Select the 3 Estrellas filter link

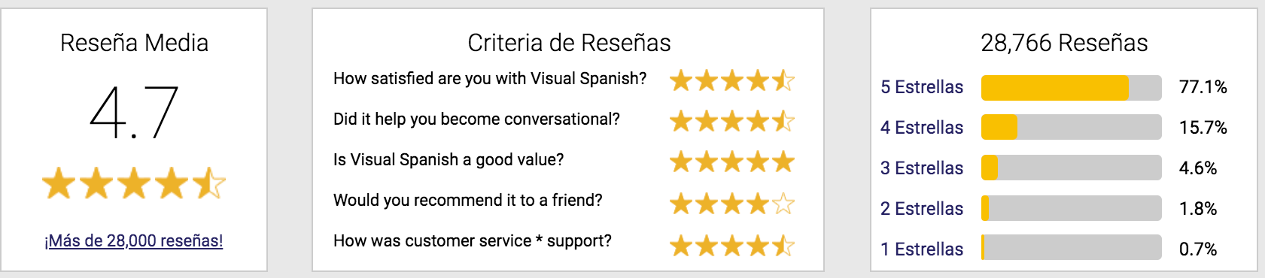coord(922,168)
